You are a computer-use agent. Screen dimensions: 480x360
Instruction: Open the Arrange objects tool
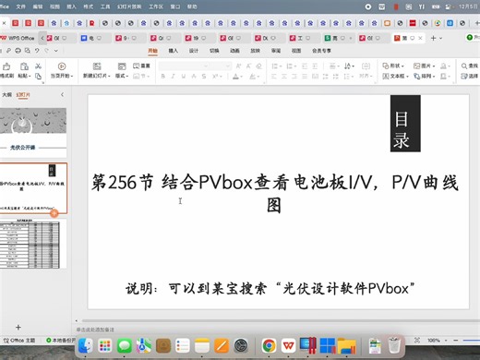point(424,76)
